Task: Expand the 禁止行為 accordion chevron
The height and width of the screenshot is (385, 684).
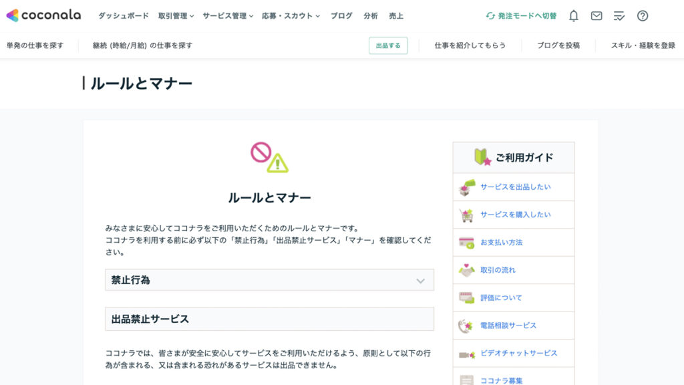Action: [421, 281]
